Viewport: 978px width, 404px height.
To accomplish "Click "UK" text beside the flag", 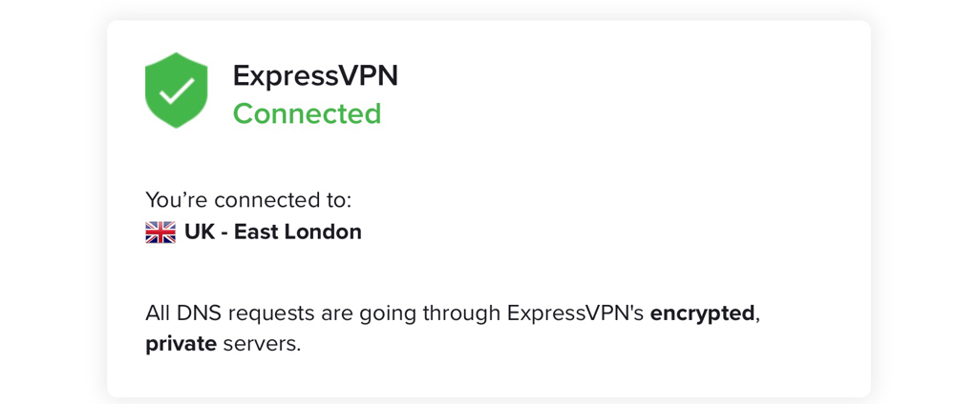I will click(x=199, y=232).
